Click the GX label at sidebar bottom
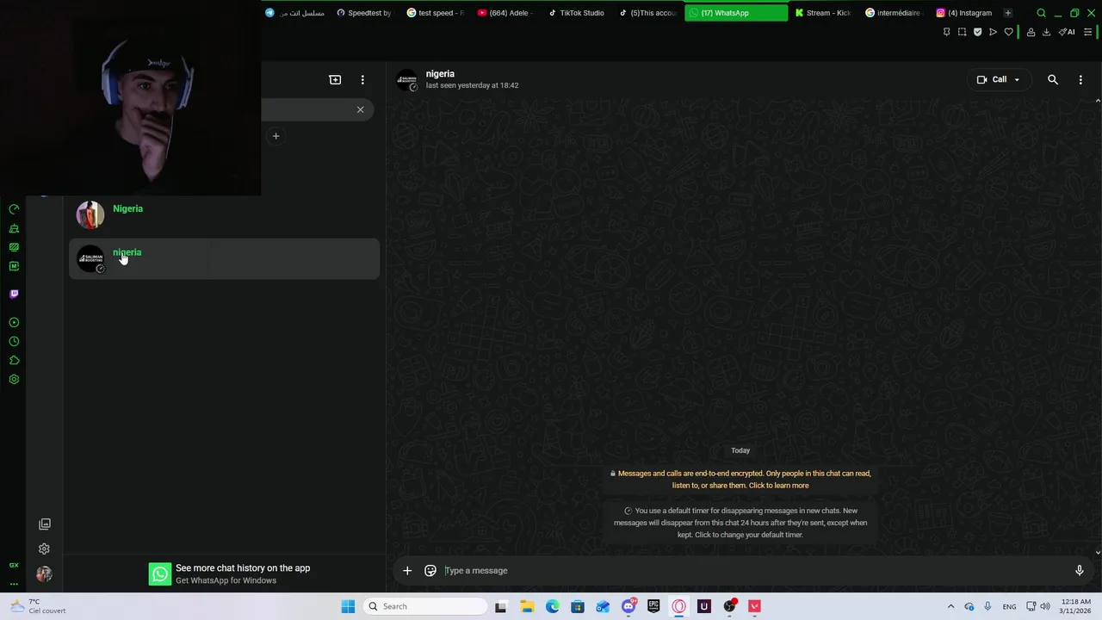Image resolution: width=1102 pixels, height=620 pixels. [x=14, y=565]
